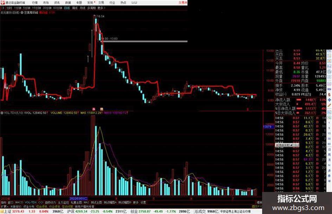Image resolution: width=332 pixels, height=214 pixels.
Task: Click the clock-like sidebar icon below 最低 row
Action: tap(329, 77)
